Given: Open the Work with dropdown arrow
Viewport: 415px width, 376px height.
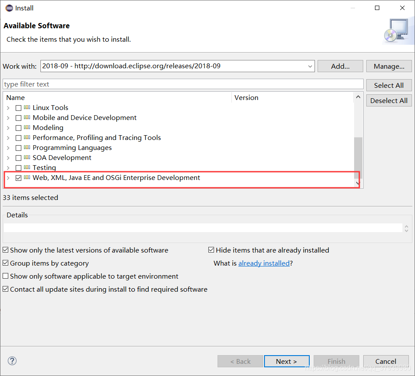Looking at the screenshot, I should [310, 66].
